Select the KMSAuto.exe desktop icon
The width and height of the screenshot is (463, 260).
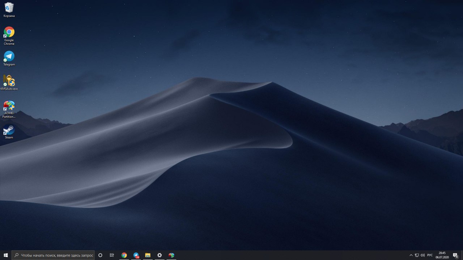coord(9,82)
